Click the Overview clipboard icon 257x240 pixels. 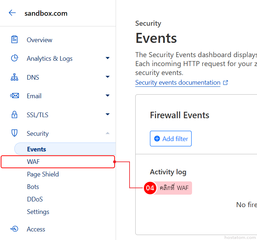(x=14, y=40)
